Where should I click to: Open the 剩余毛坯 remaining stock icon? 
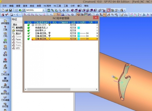(5, 92)
